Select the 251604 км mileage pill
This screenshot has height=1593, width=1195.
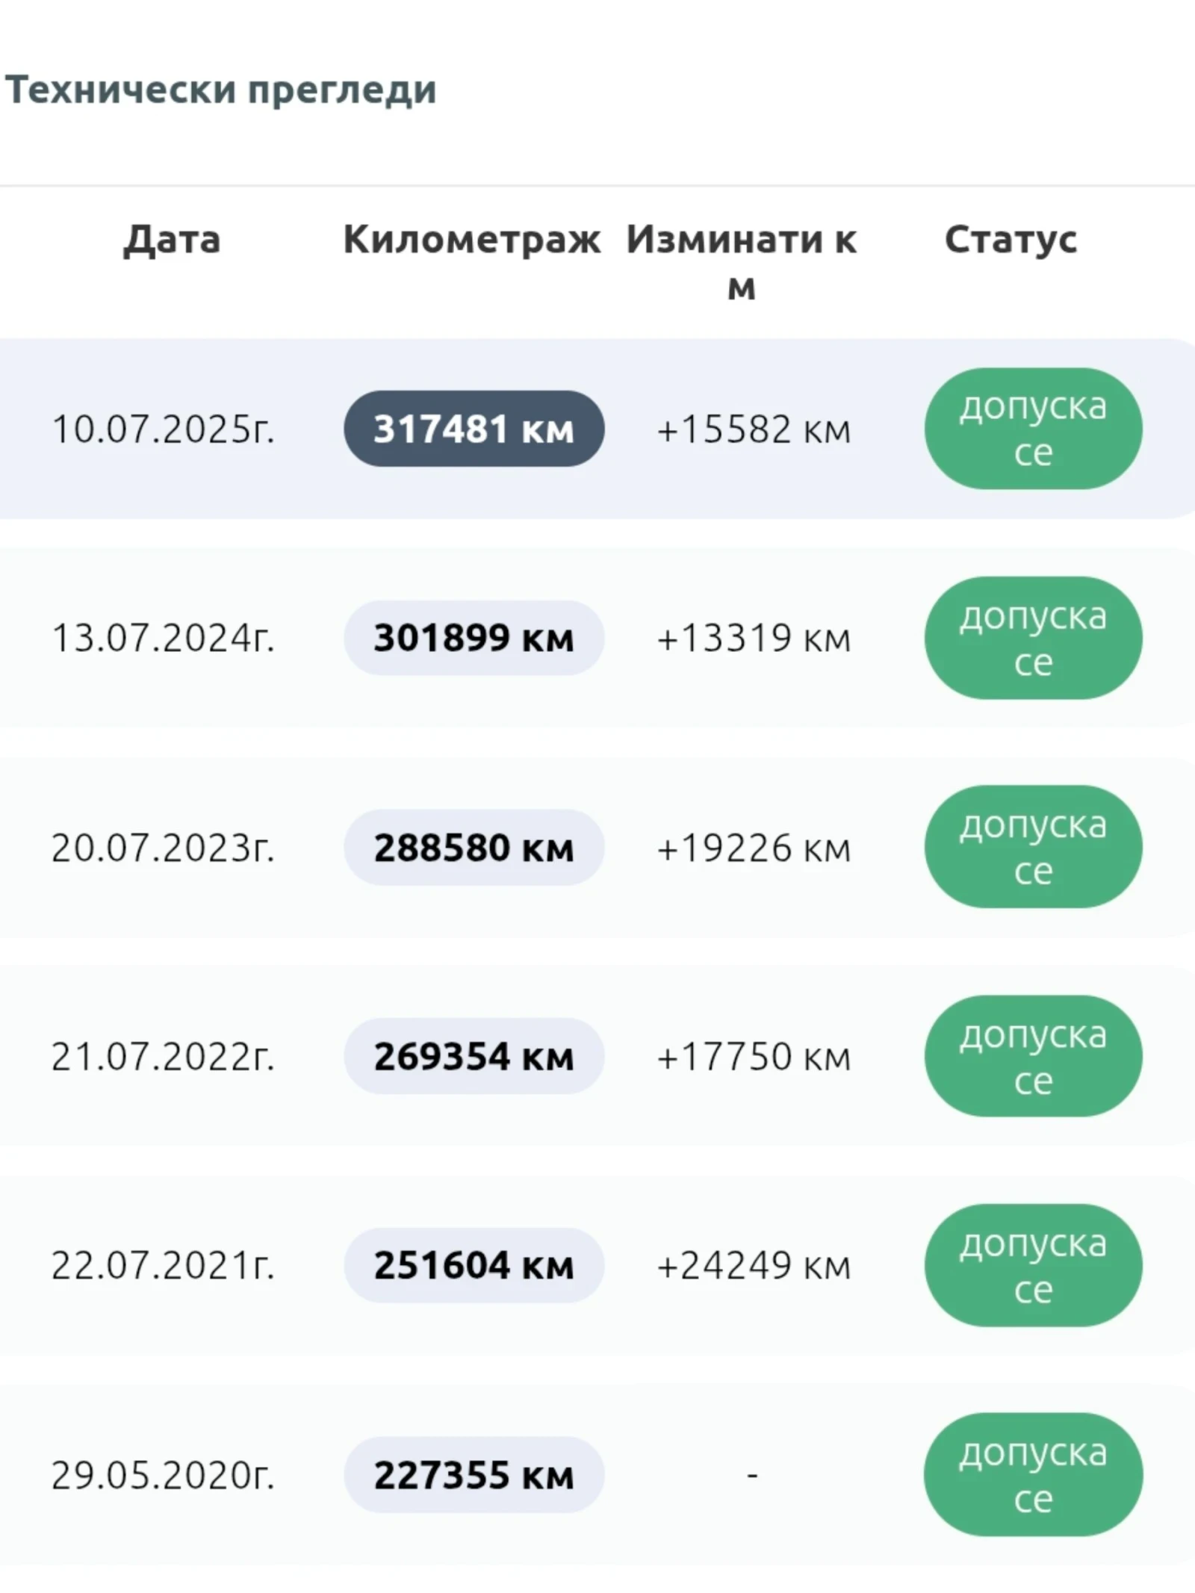[x=474, y=1265]
